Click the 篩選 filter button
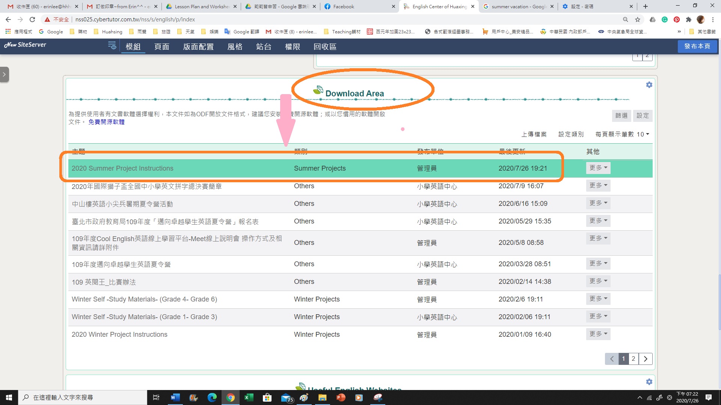This screenshot has height=405, width=721. pos(621,115)
